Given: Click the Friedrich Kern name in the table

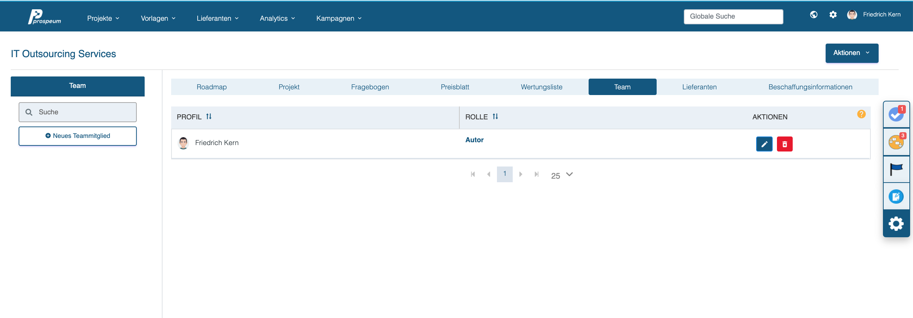Looking at the screenshot, I should [x=217, y=143].
